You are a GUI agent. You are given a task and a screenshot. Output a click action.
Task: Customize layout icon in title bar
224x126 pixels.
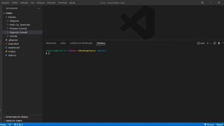pos(202,3)
